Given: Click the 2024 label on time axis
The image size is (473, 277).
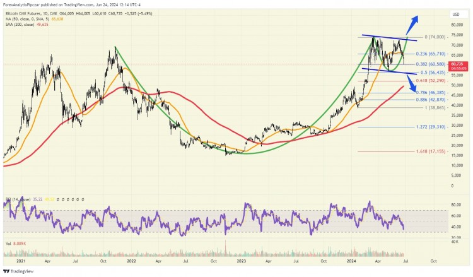Looking at the screenshot, I should (351, 261).
